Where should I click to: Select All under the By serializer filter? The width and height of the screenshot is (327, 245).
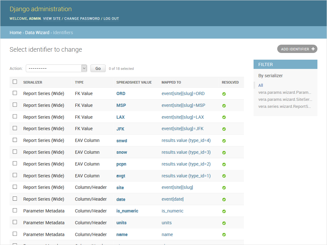[x=261, y=85]
